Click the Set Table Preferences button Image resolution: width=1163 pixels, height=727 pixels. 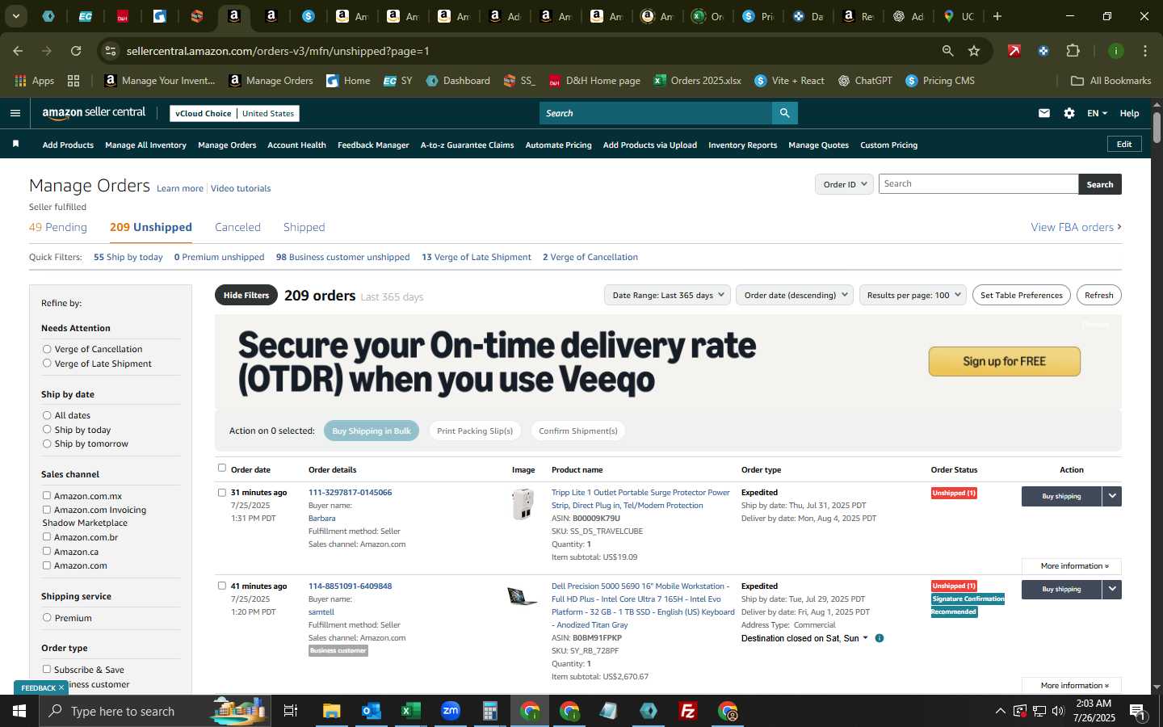pos(1022,295)
